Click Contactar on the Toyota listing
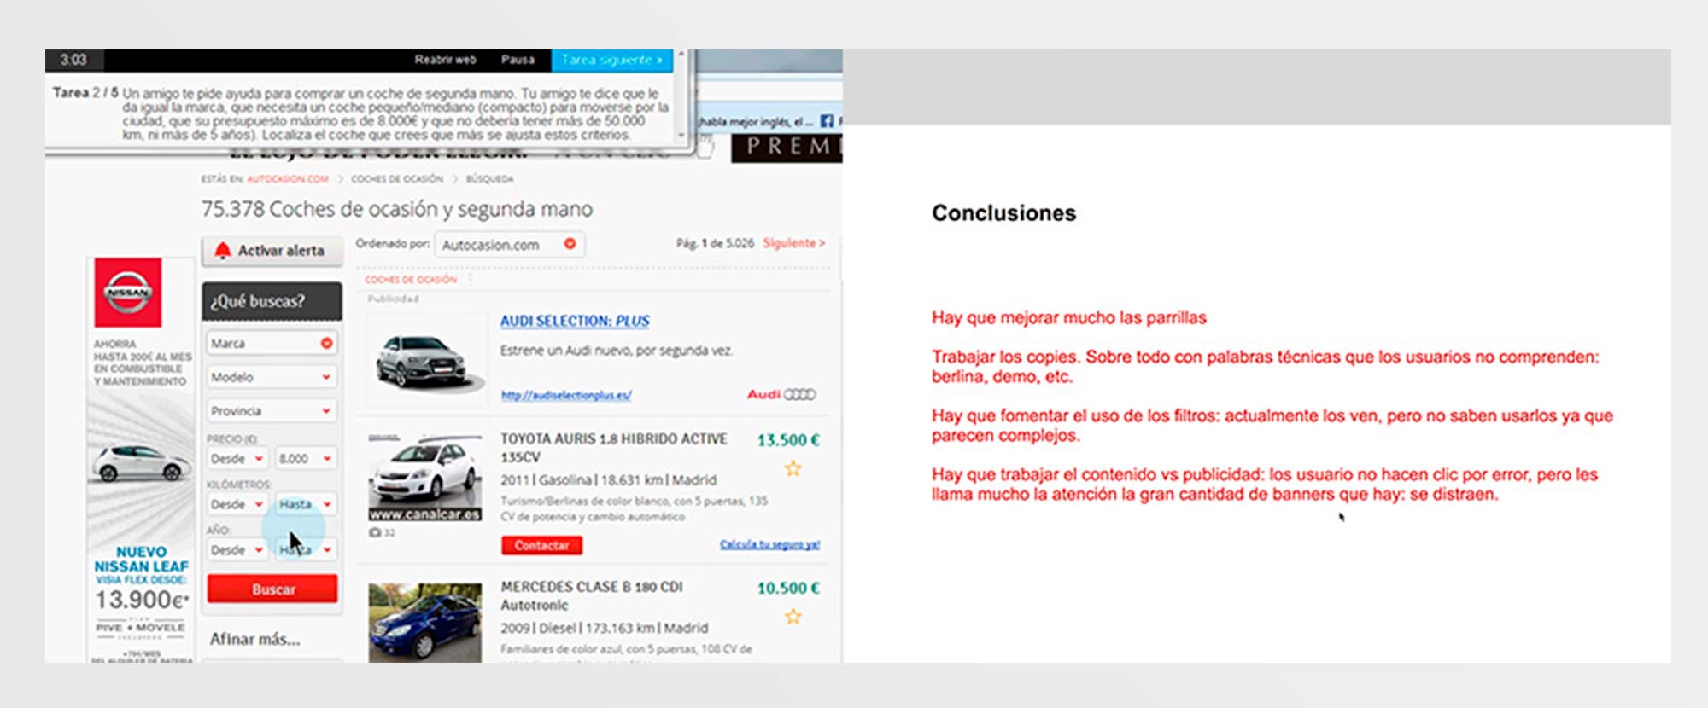 pos(542,545)
